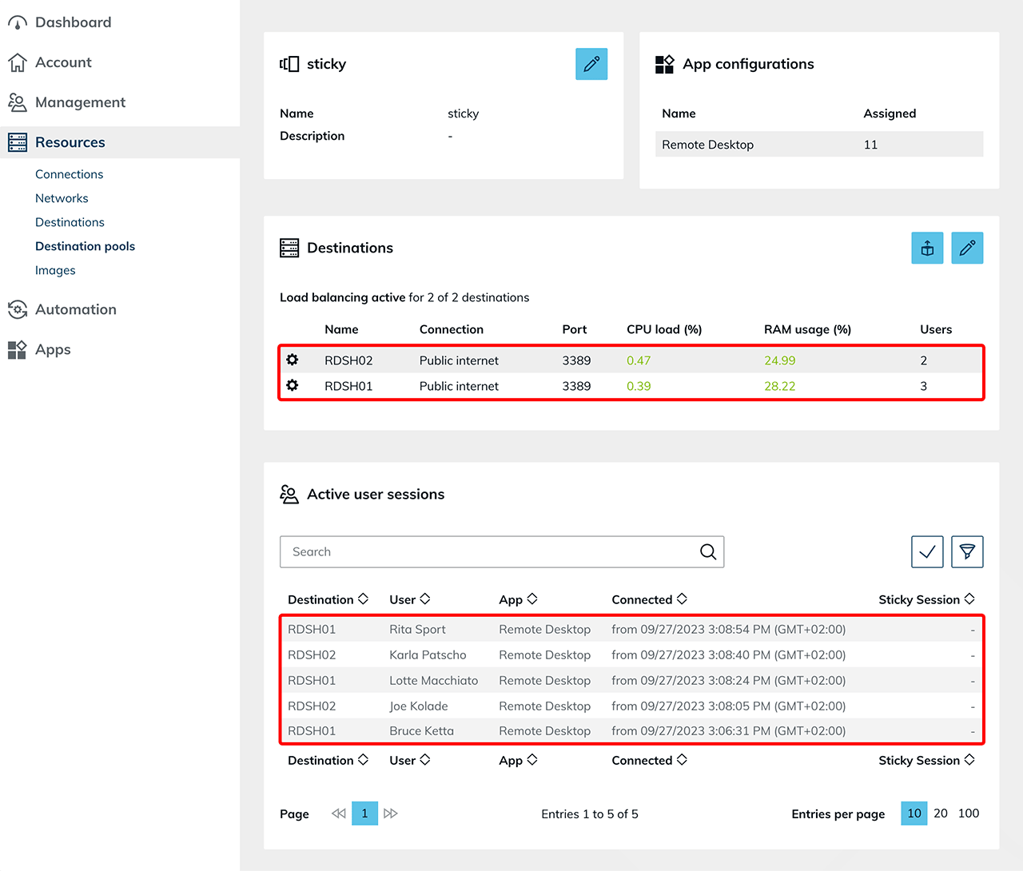Click the sessions Search input field
This screenshot has width=1023, height=871.
click(488, 552)
